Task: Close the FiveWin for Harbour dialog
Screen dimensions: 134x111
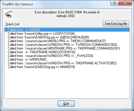Action: click(125, 3)
